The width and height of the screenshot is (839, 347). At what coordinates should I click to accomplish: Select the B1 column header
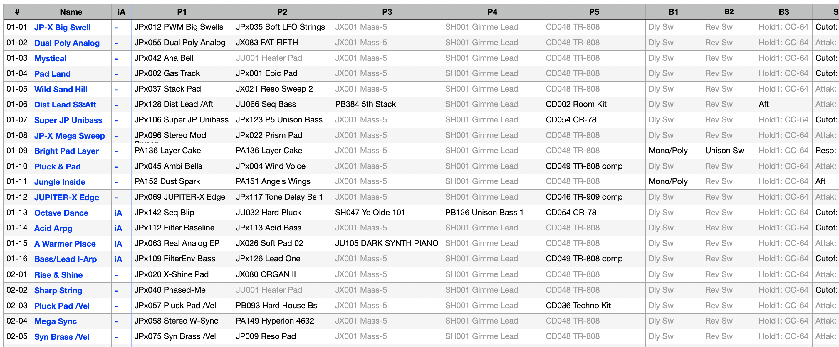tap(673, 12)
